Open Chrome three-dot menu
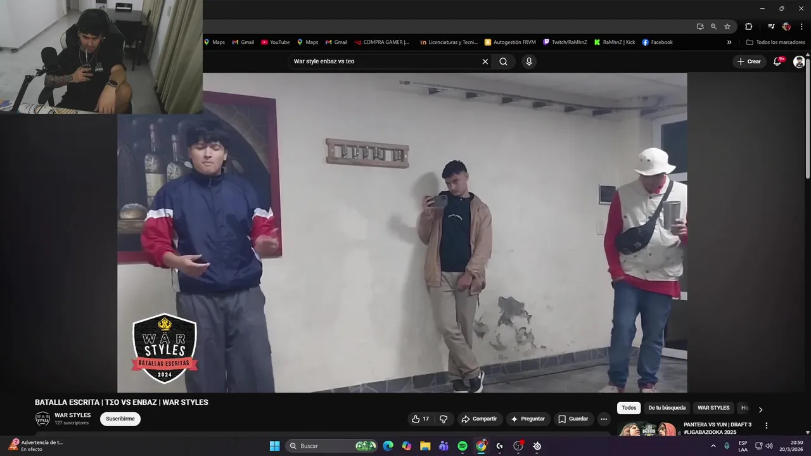 [801, 27]
